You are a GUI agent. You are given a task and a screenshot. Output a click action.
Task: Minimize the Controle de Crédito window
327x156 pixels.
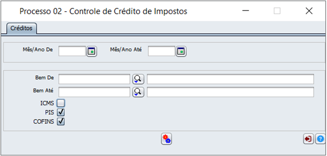(x=246, y=11)
